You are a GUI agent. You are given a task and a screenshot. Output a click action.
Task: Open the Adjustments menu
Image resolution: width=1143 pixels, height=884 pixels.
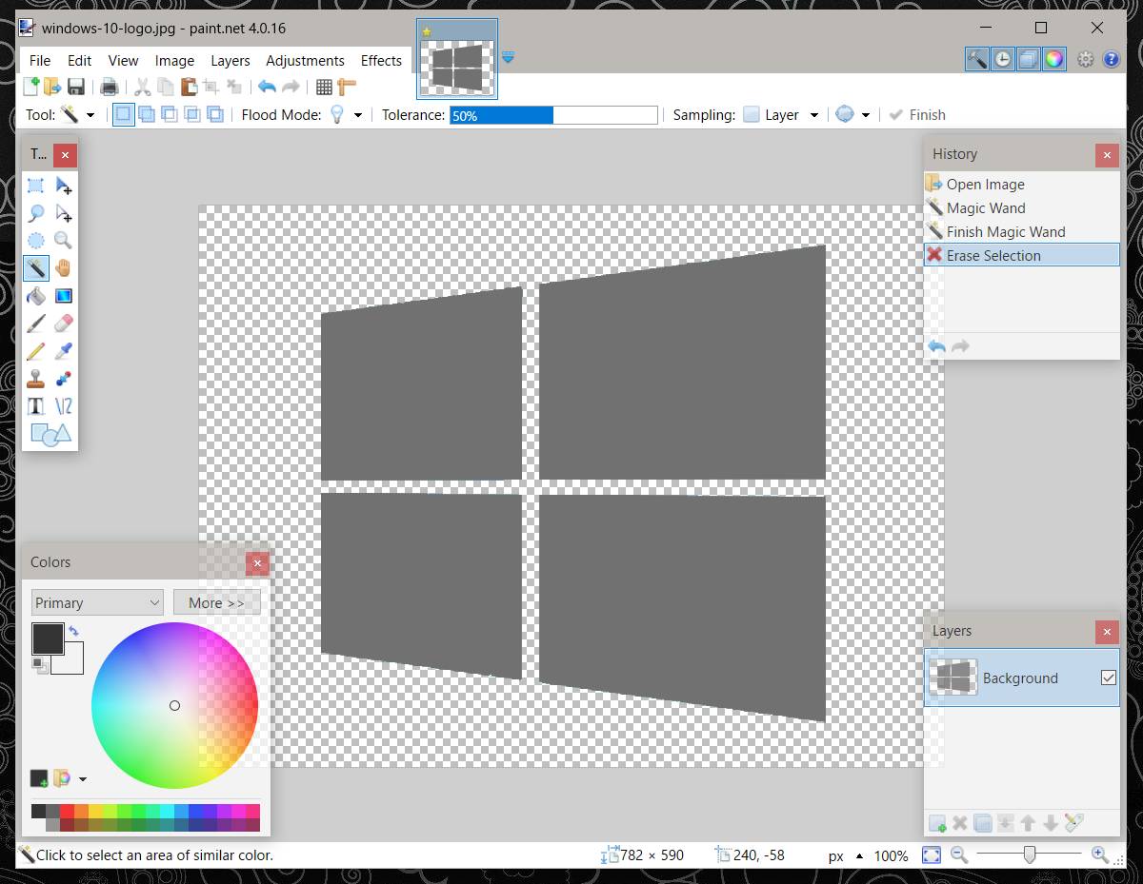[306, 60]
